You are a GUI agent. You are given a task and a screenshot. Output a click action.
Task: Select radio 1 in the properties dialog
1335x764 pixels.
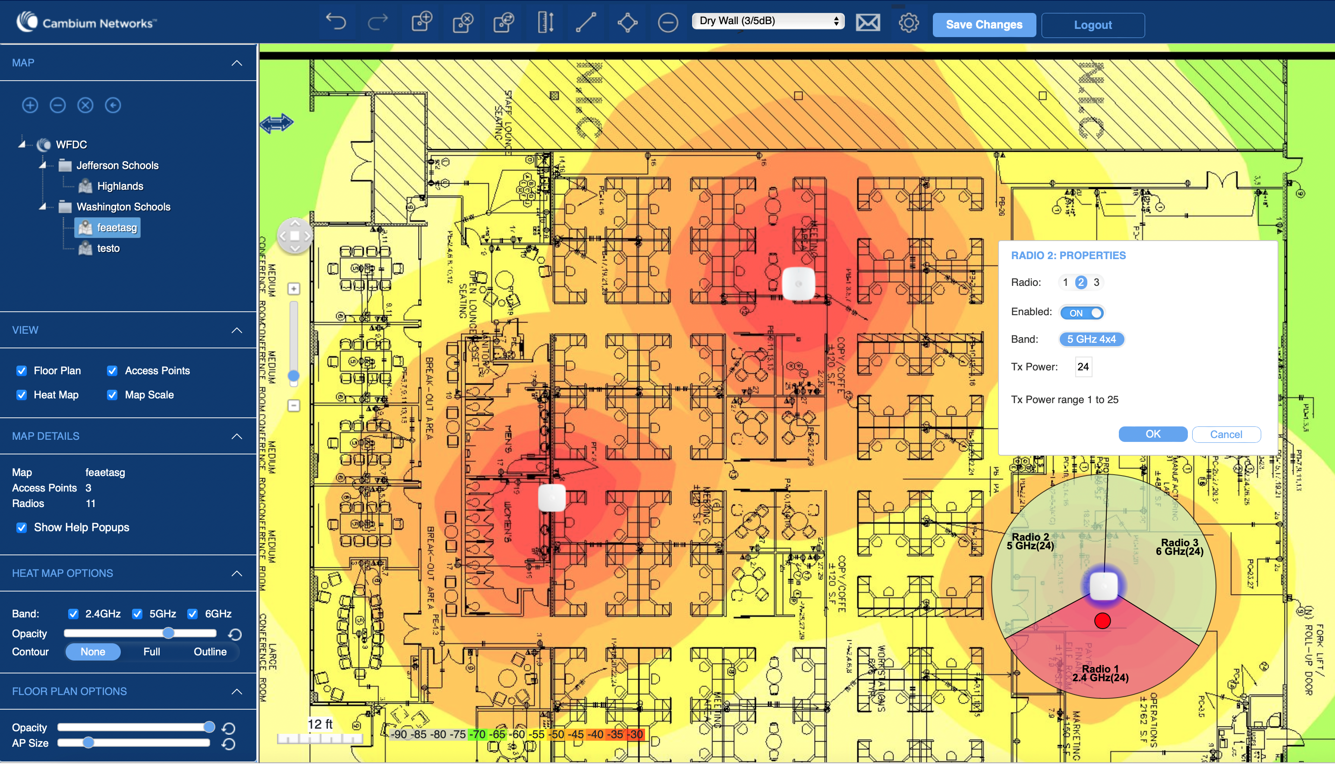click(1065, 282)
